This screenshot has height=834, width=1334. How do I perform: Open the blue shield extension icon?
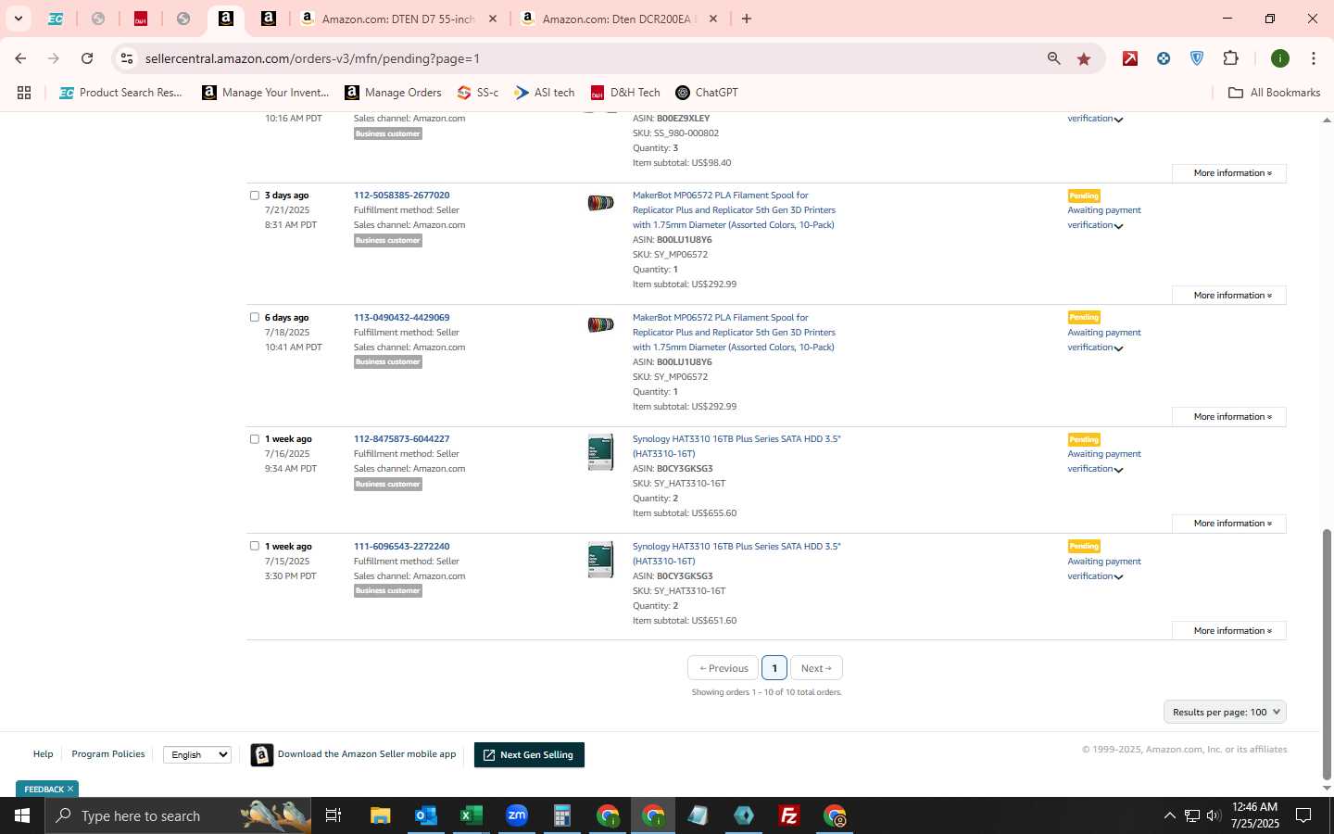pos(1197,58)
